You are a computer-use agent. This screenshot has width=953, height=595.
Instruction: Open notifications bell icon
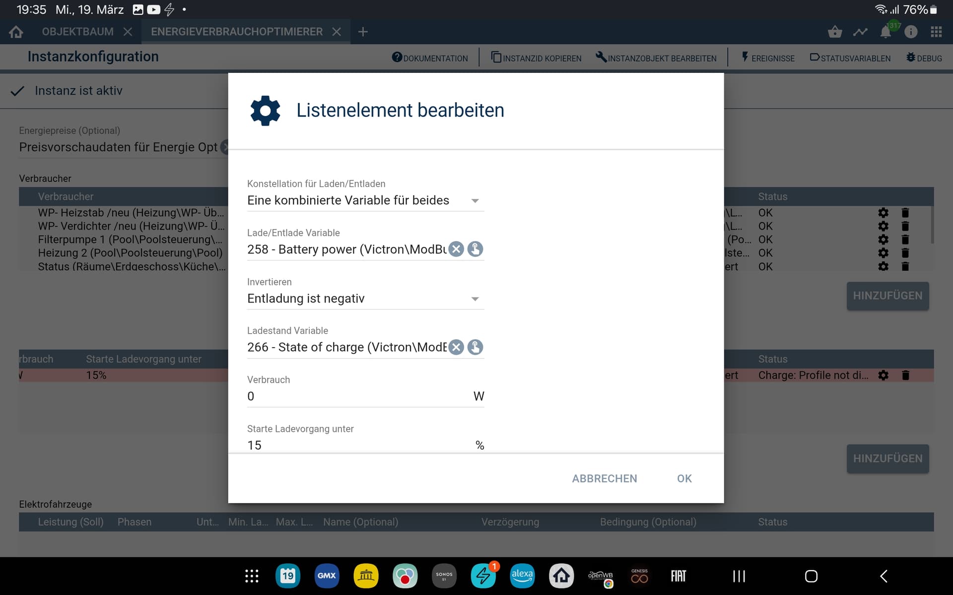point(885,32)
